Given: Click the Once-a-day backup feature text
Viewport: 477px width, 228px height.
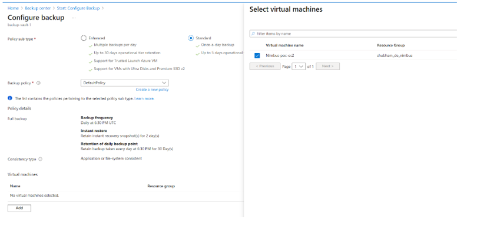Looking at the screenshot, I should (217, 45).
